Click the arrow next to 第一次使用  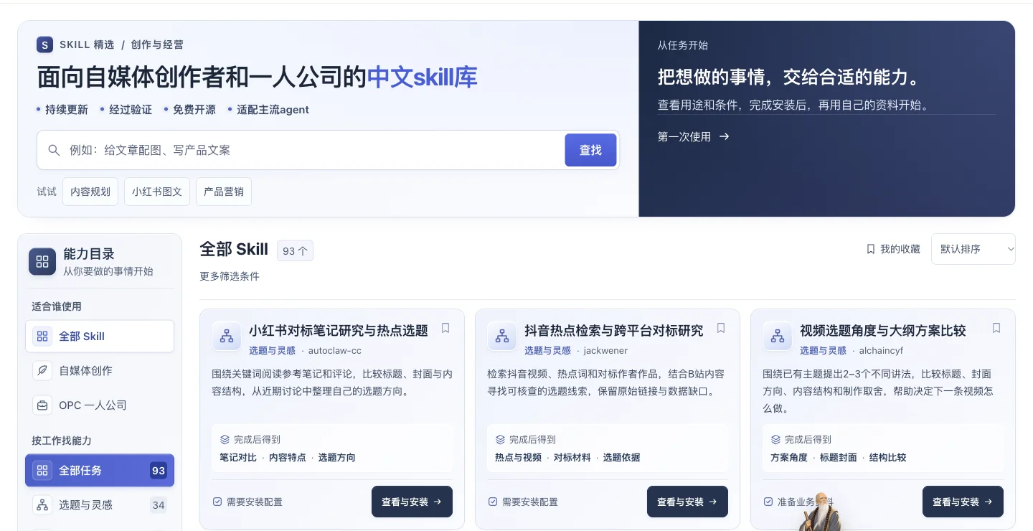(x=725, y=136)
